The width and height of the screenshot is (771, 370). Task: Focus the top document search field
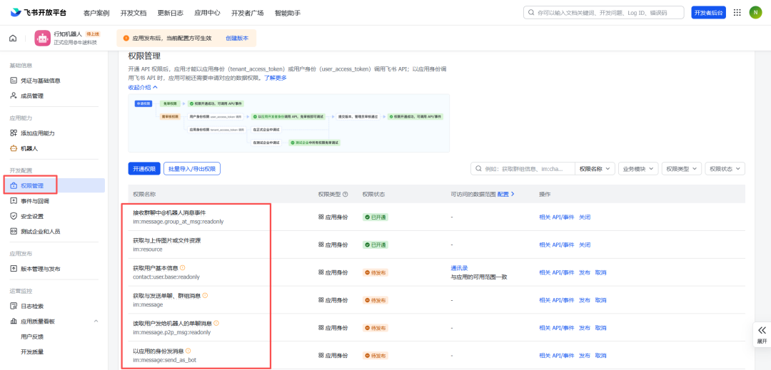click(x=604, y=12)
